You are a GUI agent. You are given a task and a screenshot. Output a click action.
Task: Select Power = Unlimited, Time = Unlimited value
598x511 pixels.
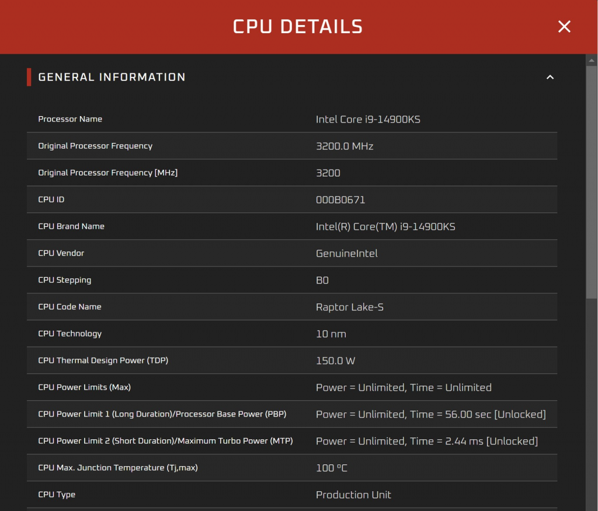click(x=404, y=387)
